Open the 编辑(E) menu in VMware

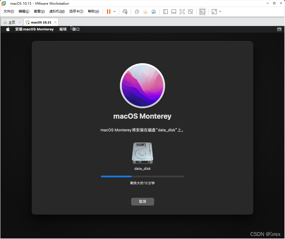[24, 11]
